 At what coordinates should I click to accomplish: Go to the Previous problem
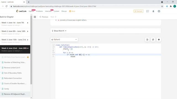coord(44,17)
